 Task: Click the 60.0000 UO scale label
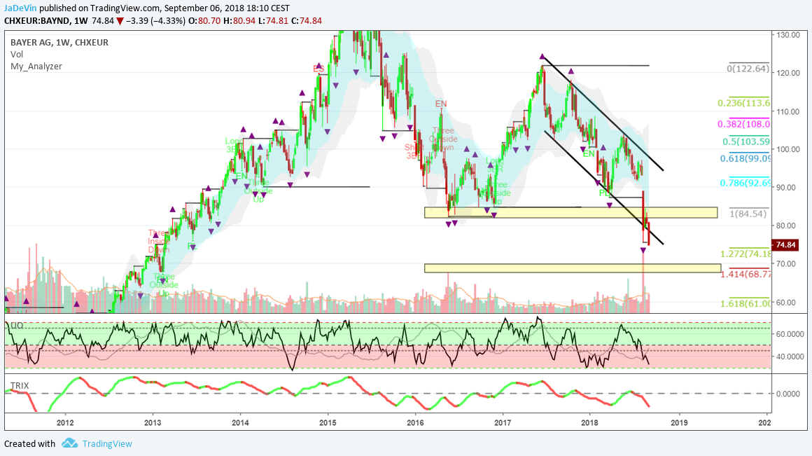click(790, 334)
